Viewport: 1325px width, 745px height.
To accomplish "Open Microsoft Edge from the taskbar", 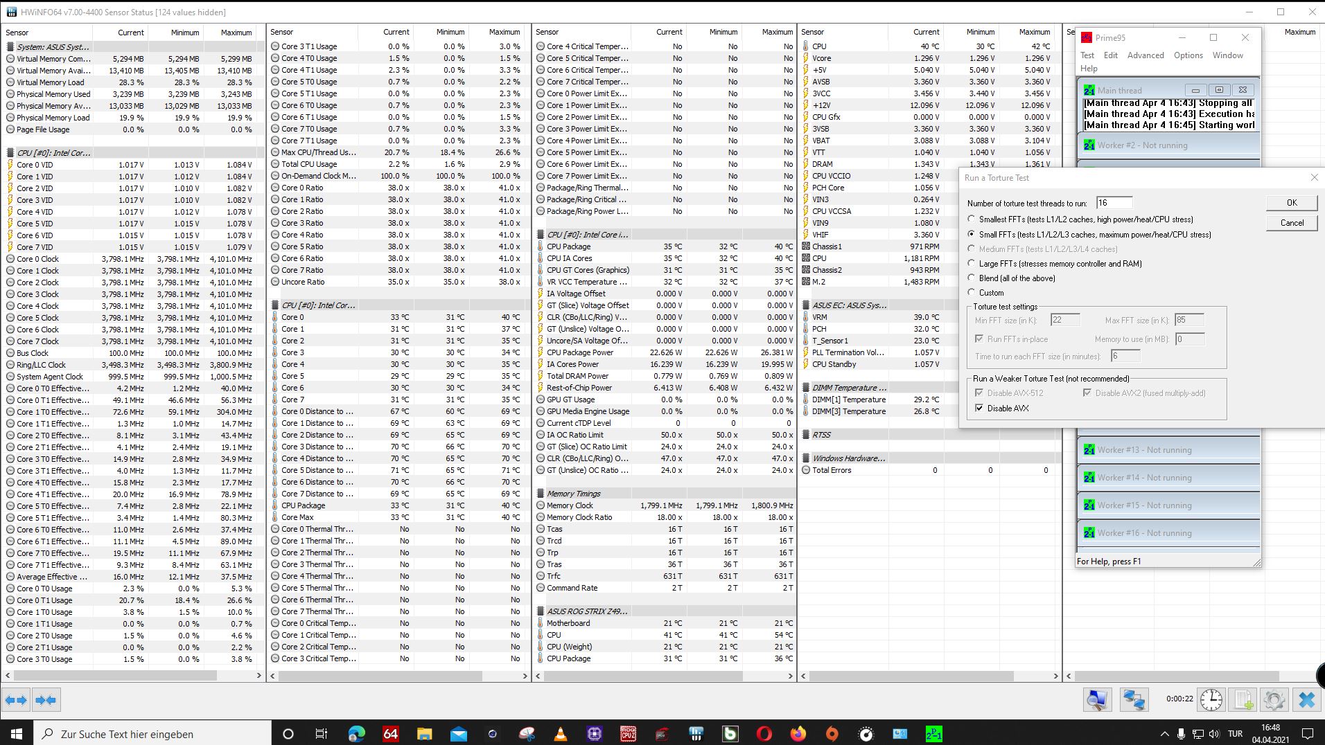I will (x=356, y=734).
